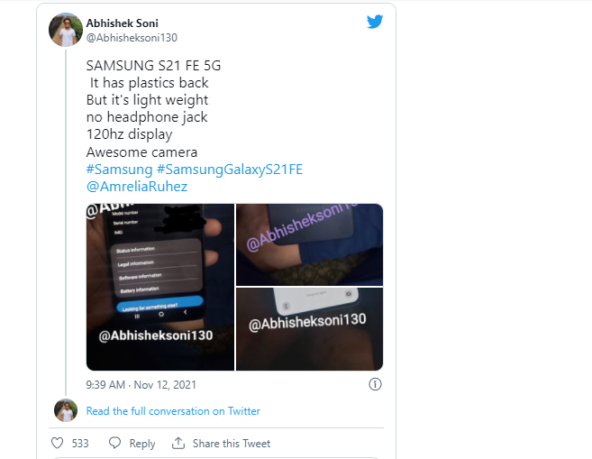Open the bottom right phone photo

coord(310,329)
